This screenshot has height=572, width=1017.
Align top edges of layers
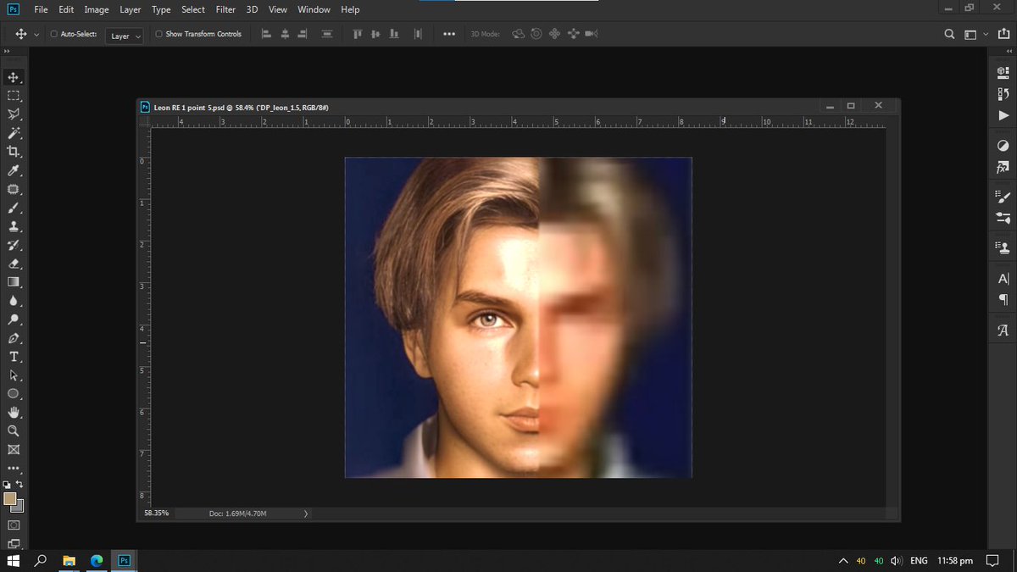(x=357, y=34)
